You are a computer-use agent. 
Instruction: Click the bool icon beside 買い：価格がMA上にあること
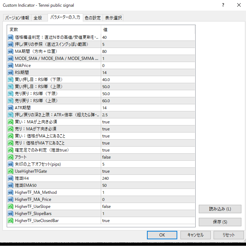(x=11, y=136)
